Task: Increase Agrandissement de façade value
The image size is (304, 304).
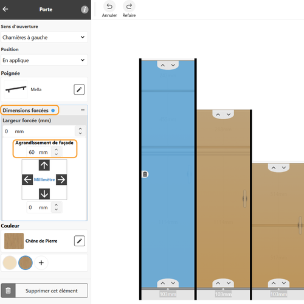Action: (57, 150)
